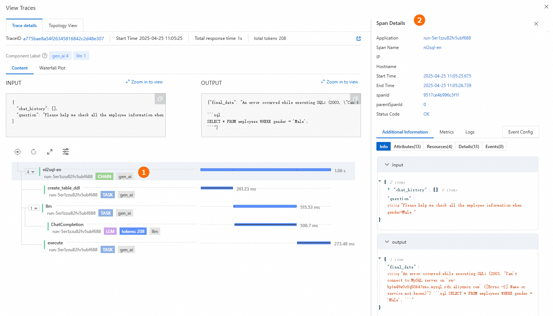Viewport: 553px width, 316px height.
Task: Open trace in new window icon
Action: (x=358, y=38)
